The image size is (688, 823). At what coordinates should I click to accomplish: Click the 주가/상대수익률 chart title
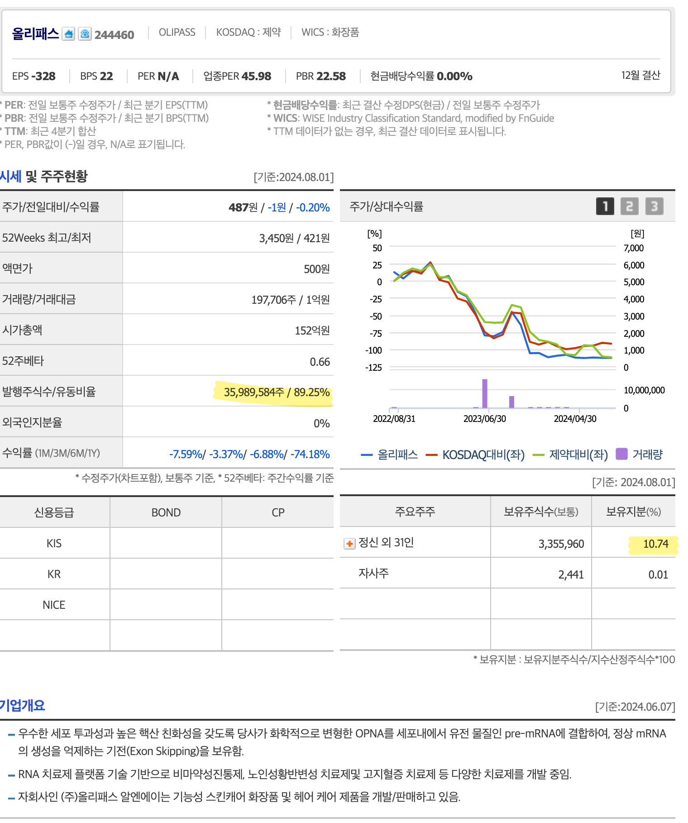point(387,206)
